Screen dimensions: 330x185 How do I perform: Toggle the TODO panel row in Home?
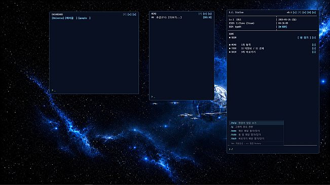pyautogui.click(x=233, y=48)
